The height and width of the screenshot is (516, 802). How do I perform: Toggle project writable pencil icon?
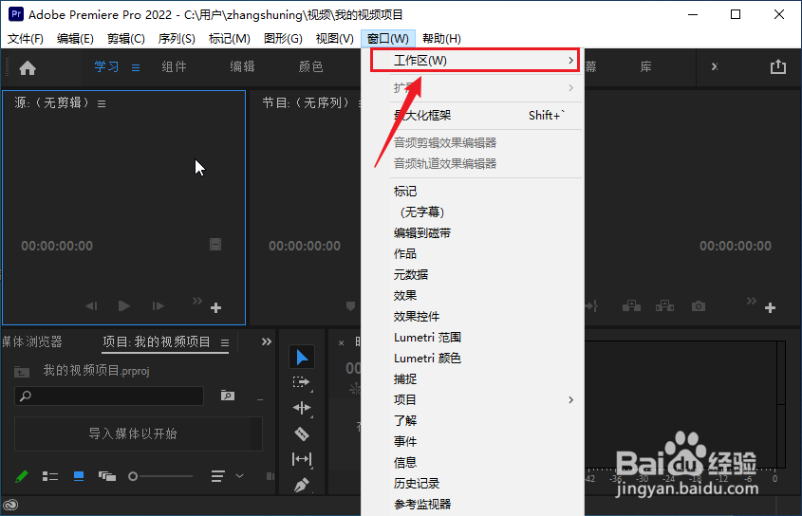pyautogui.click(x=22, y=476)
